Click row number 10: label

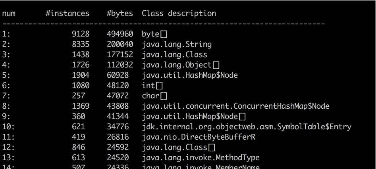[x=9, y=127]
